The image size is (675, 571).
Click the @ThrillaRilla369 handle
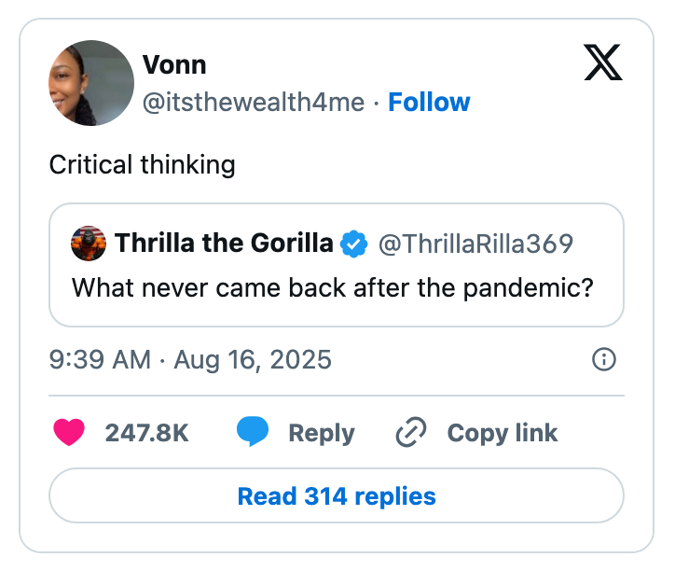click(x=475, y=244)
